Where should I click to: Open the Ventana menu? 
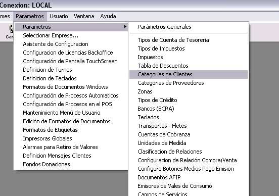click(x=84, y=16)
